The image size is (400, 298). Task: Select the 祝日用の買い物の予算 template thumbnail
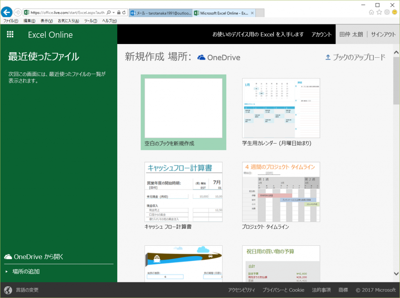point(281,264)
